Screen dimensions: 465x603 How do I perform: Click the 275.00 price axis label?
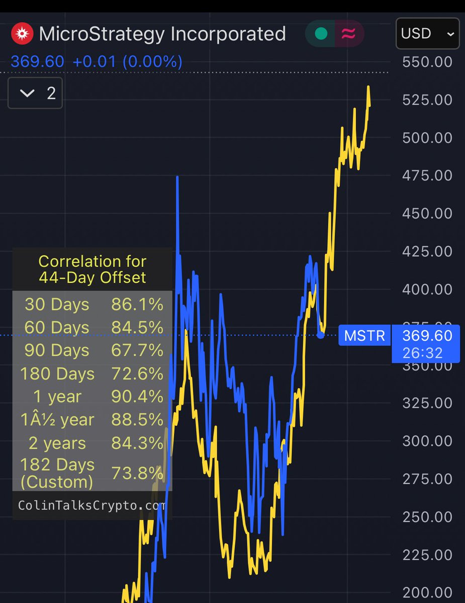pos(427,479)
